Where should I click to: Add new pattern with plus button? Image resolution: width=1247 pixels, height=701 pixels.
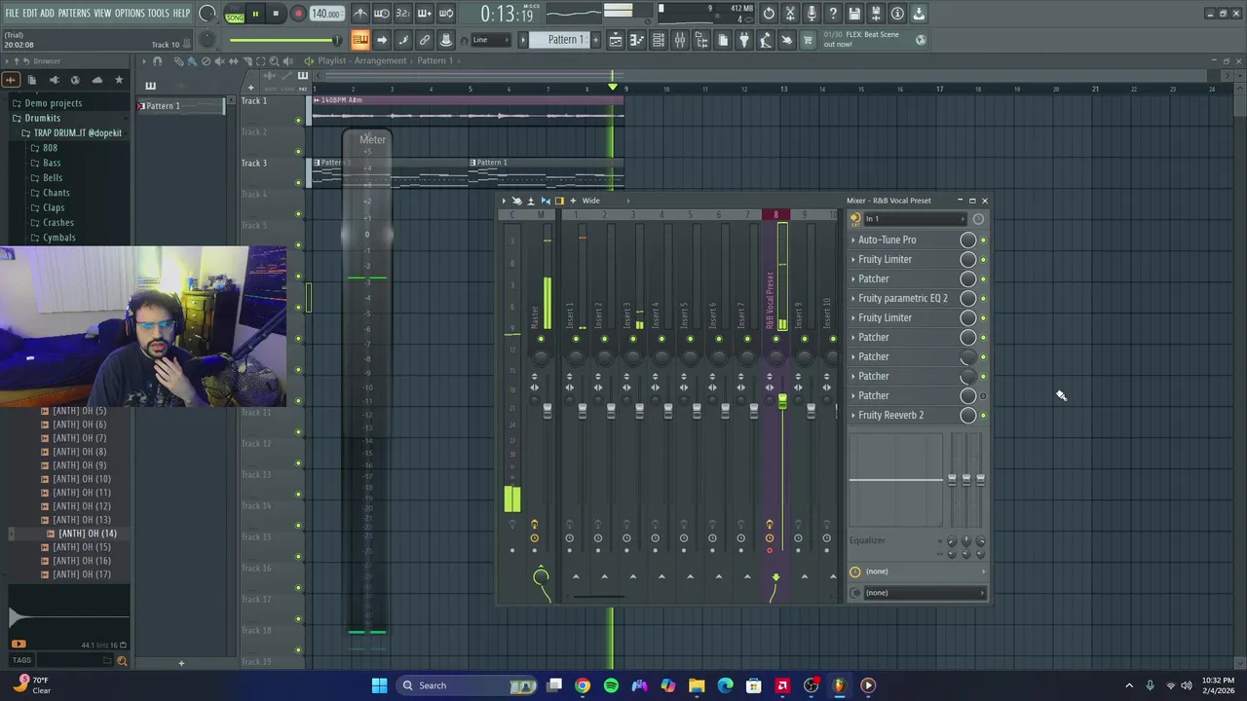click(595, 40)
